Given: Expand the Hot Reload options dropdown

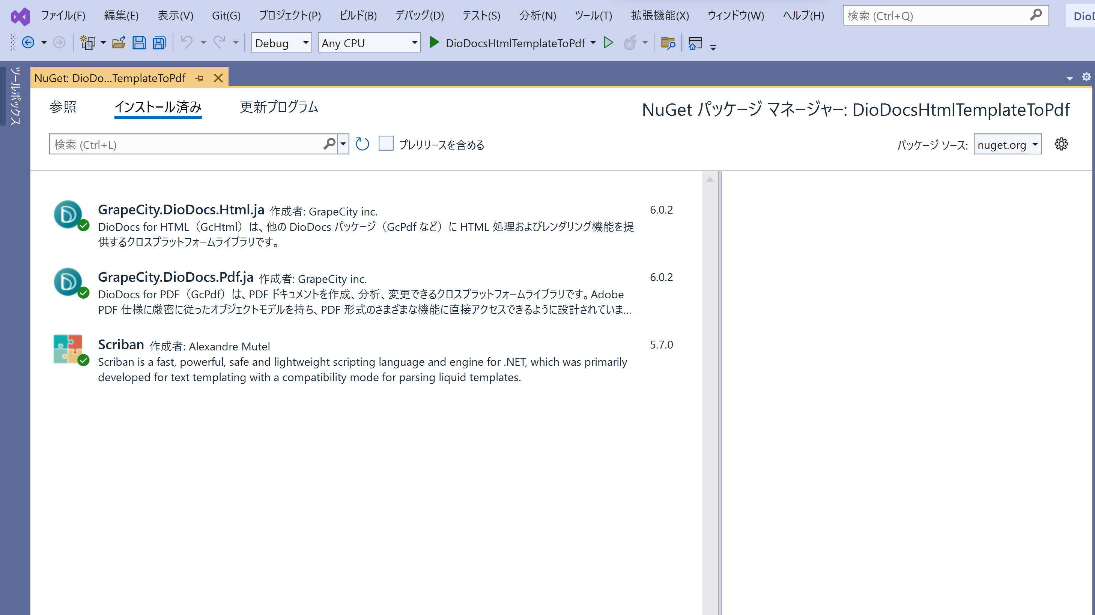Looking at the screenshot, I should (x=645, y=42).
